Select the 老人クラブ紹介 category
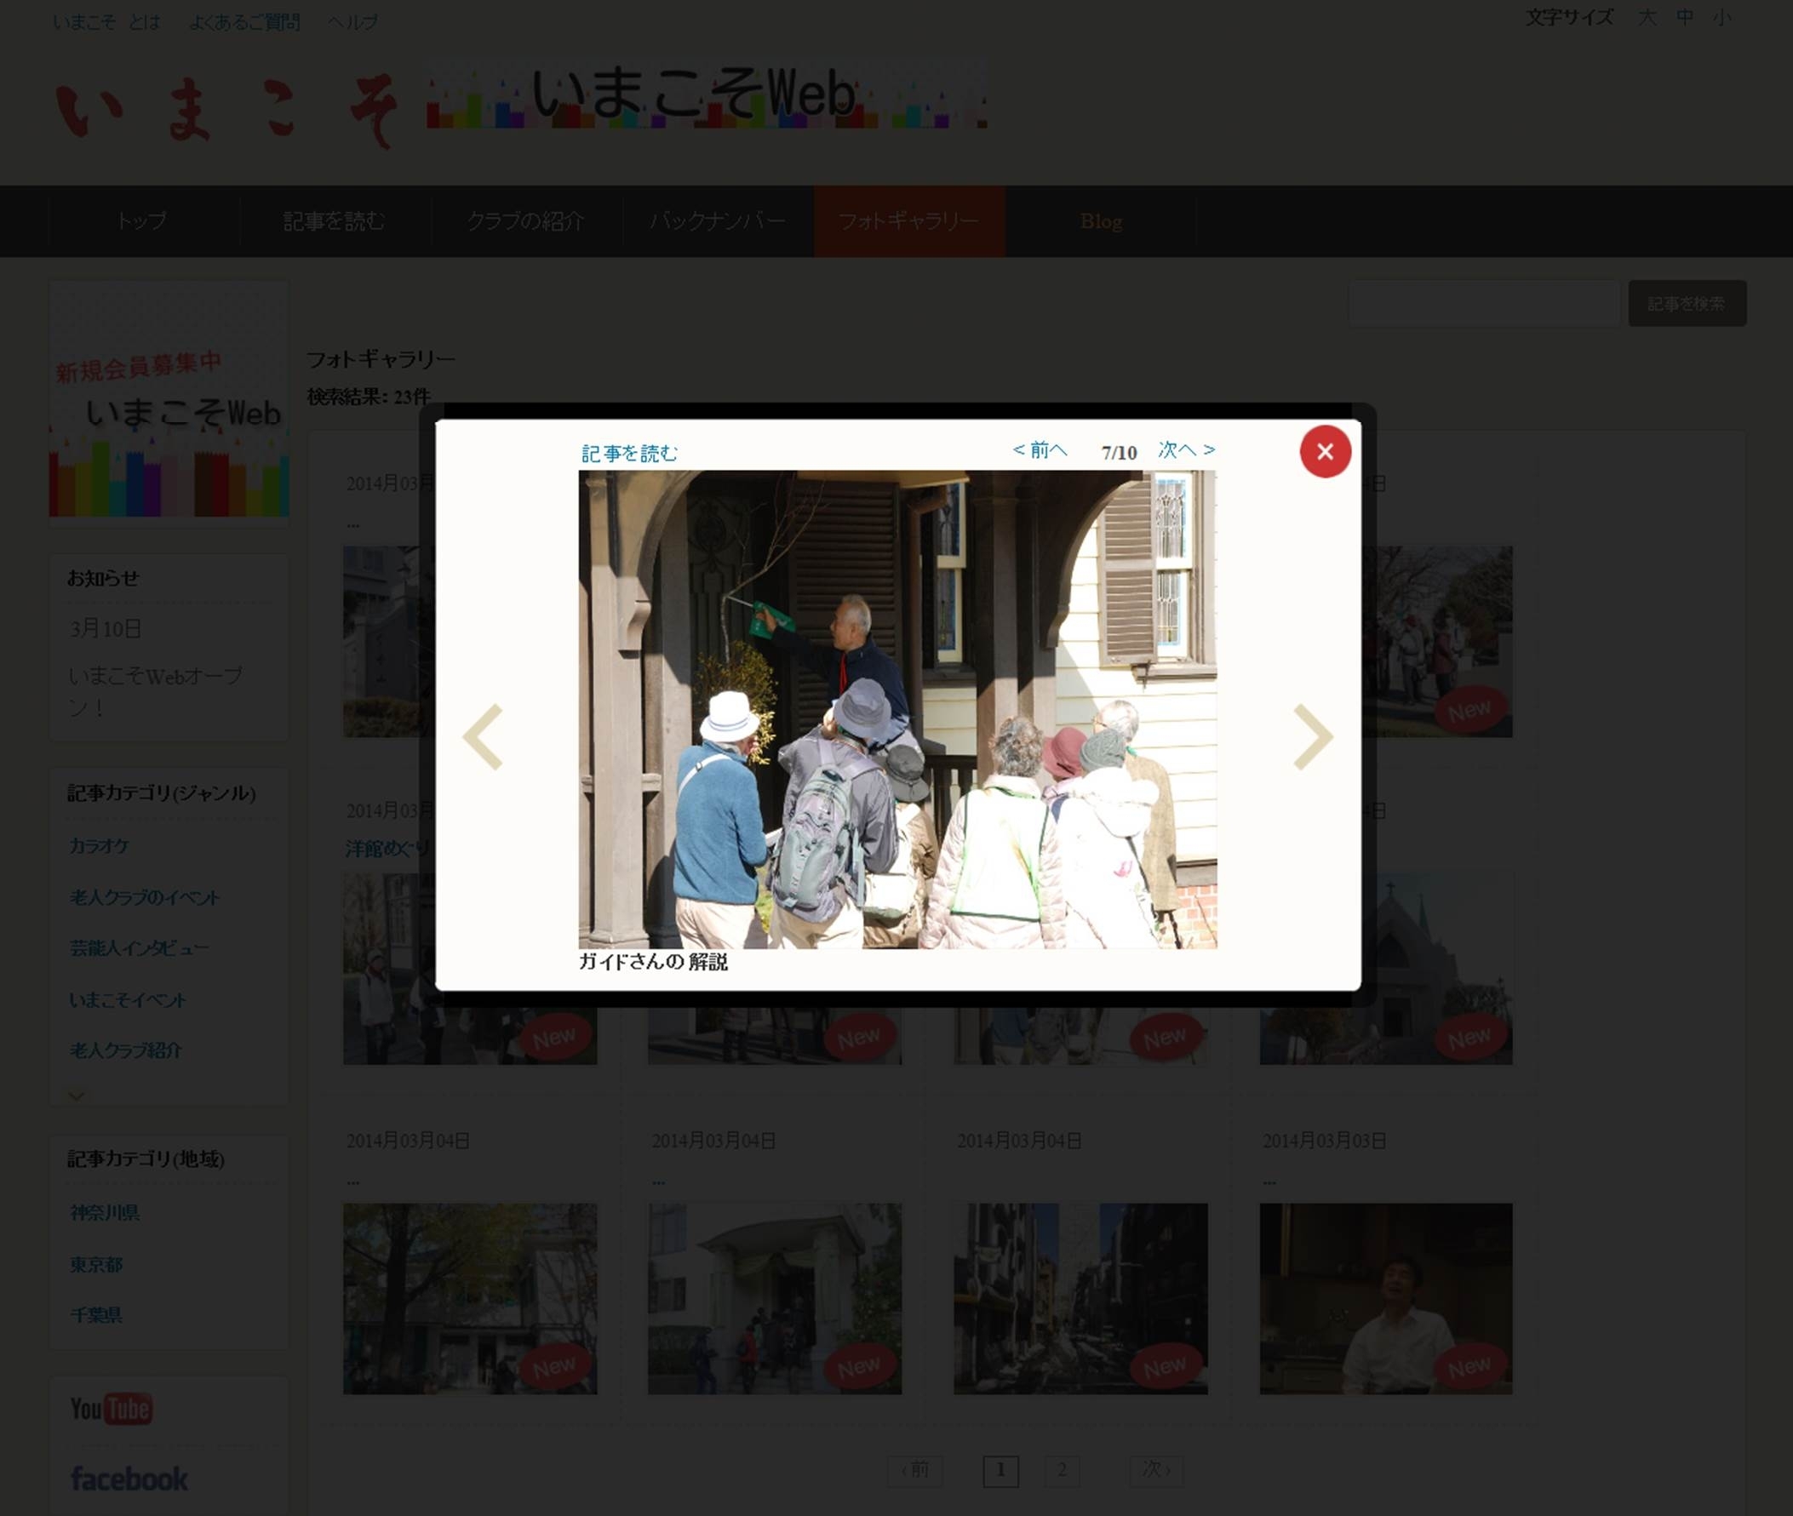The height and width of the screenshot is (1516, 1793). pyautogui.click(x=125, y=1050)
